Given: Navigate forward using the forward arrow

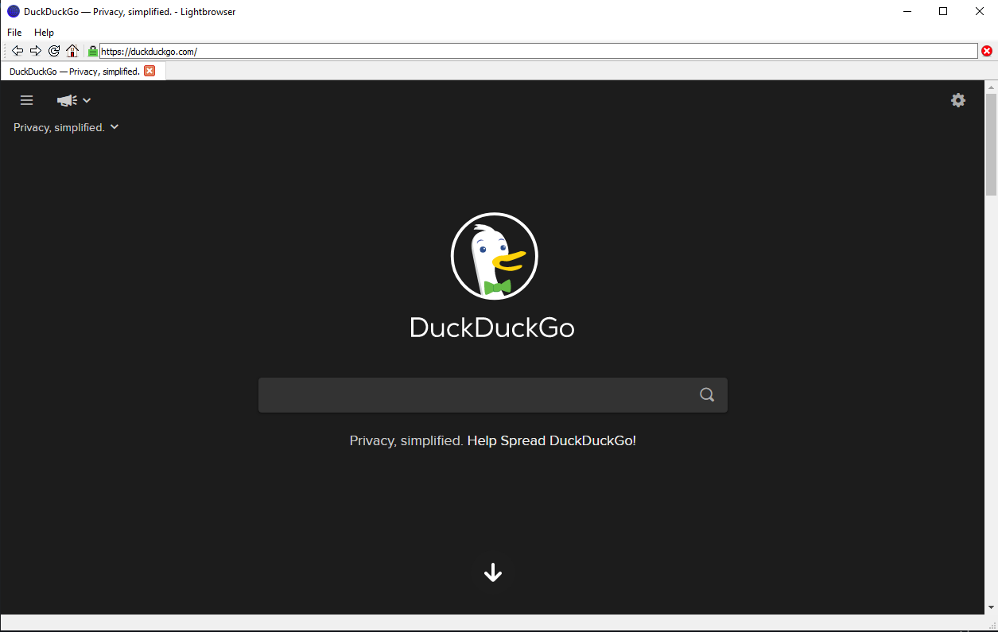Looking at the screenshot, I should (35, 50).
